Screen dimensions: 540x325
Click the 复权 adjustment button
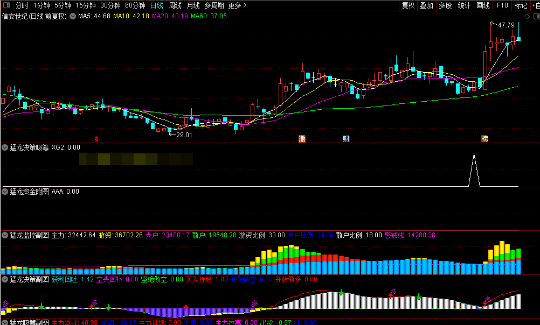coord(409,5)
